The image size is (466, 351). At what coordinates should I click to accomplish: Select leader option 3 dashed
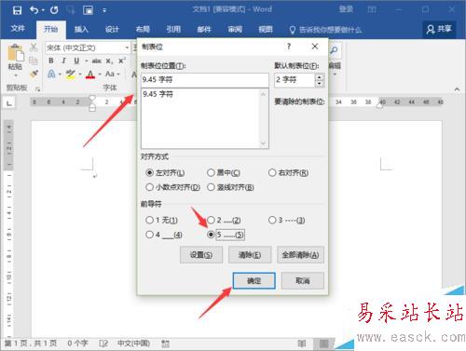(x=272, y=220)
